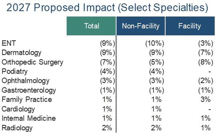The image size is (215, 133).
Task: Select the Radiology row label
Action: [x=17, y=128]
